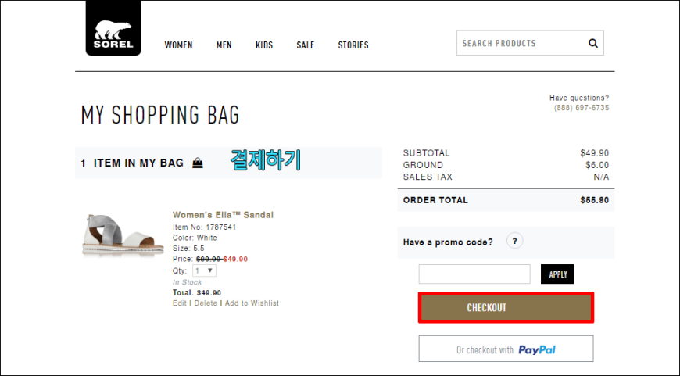Go to the SALE section
This screenshot has height=376, width=680.
pyautogui.click(x=306, y=45)
